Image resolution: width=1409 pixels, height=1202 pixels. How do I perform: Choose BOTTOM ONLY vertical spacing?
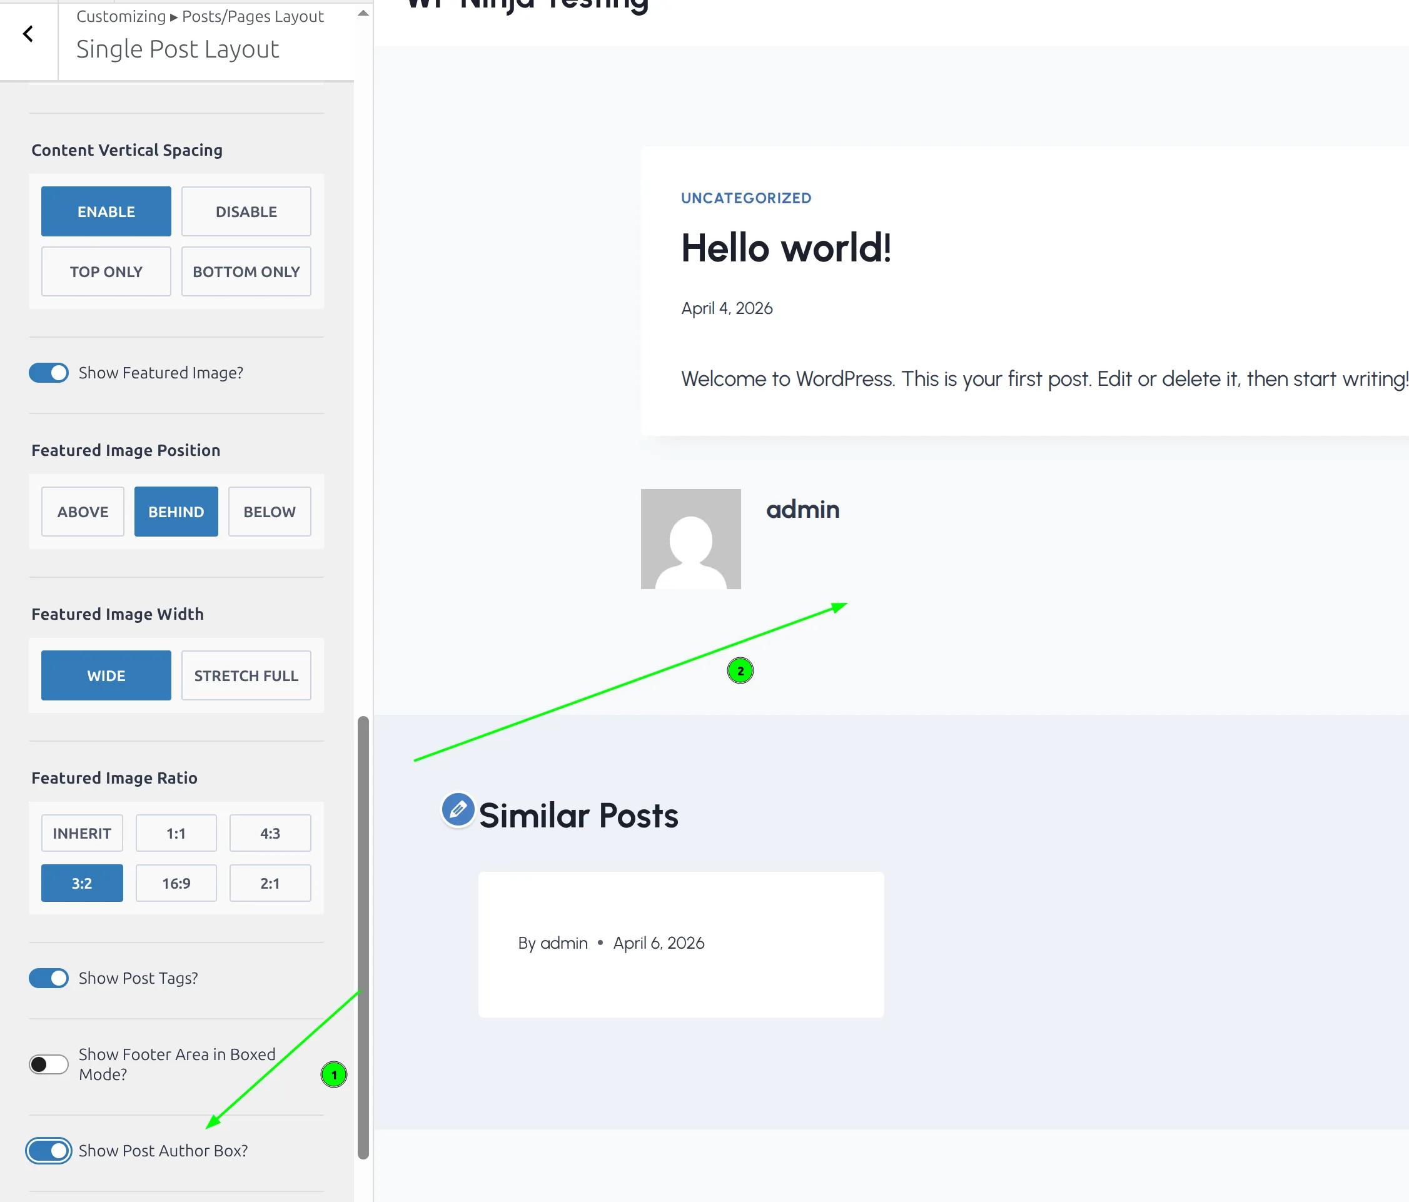pos(246,271)
